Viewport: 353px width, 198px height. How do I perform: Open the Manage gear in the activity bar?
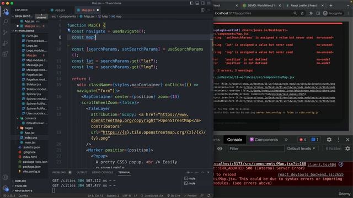click(5, 188)
